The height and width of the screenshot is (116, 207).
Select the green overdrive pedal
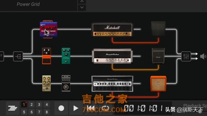click(x=66, y=56)
